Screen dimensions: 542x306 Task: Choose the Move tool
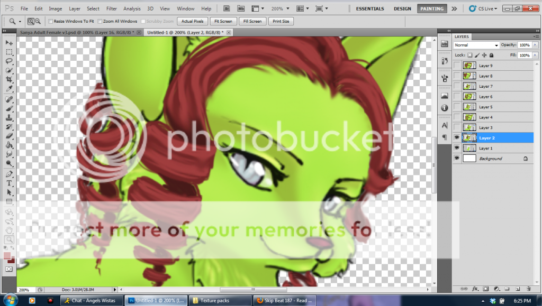[9, 42]
